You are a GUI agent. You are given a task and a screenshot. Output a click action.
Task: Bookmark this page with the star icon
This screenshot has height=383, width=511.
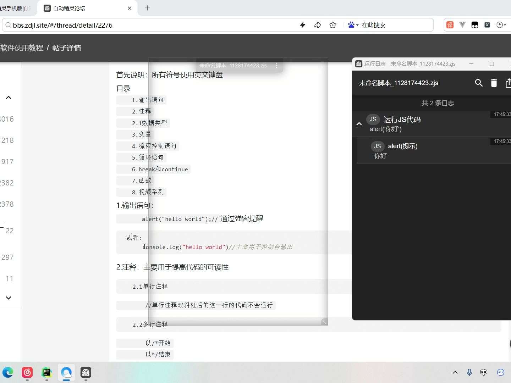pos(333,25)
